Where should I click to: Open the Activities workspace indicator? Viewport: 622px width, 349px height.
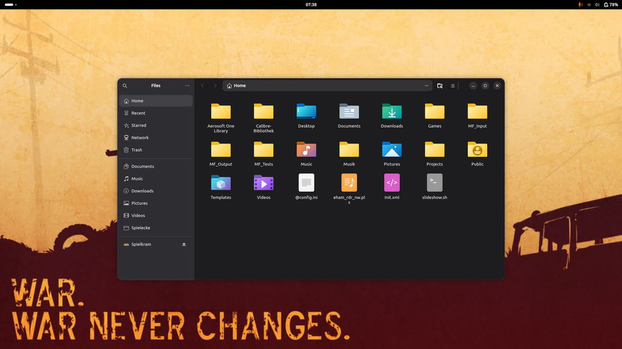11,4
